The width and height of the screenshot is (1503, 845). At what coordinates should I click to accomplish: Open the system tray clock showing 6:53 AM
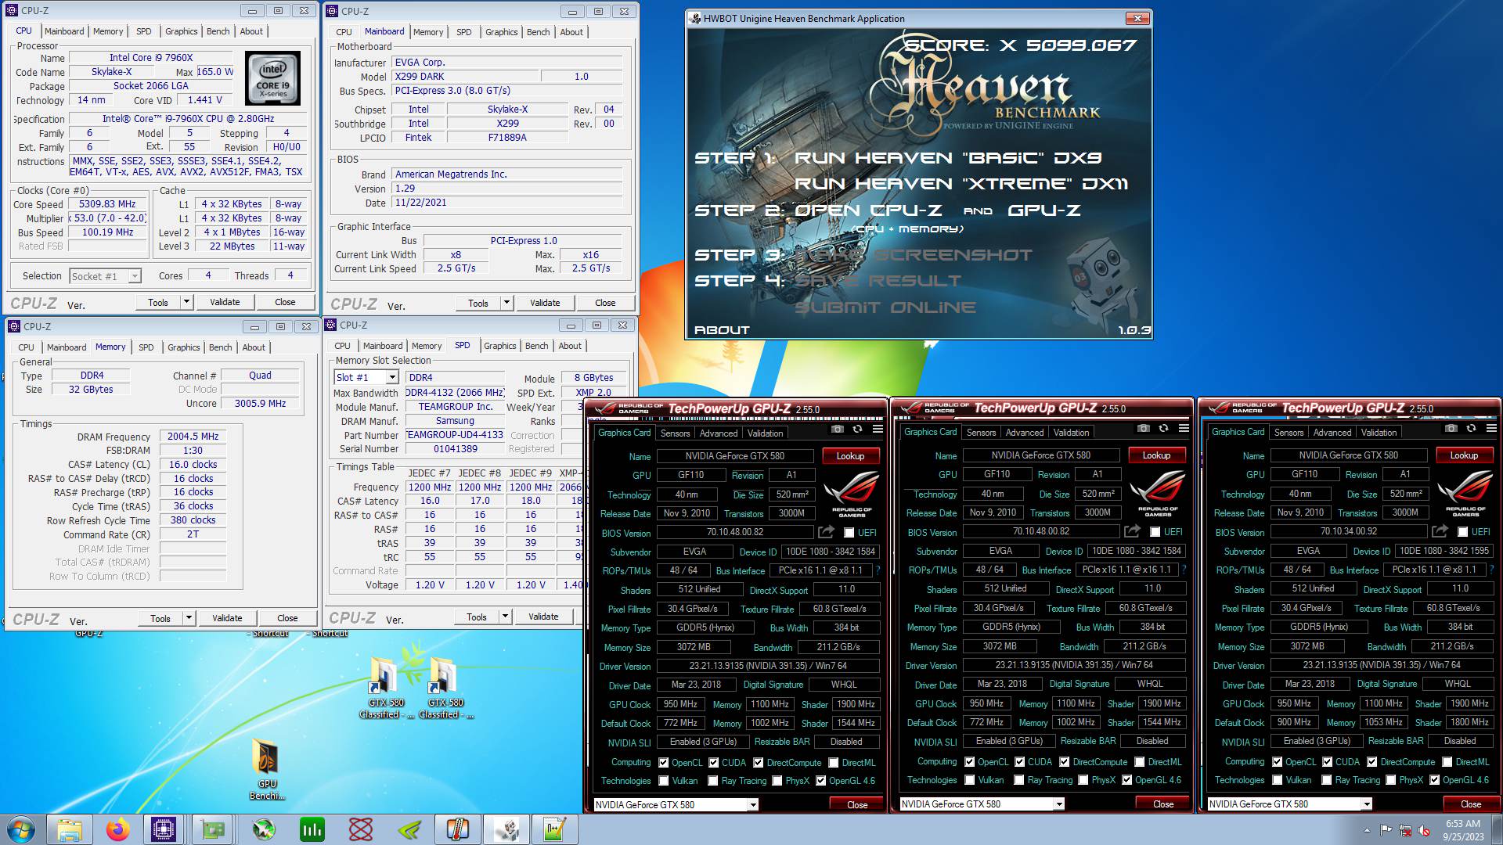pyautogui.click(x=1463, y=829)
